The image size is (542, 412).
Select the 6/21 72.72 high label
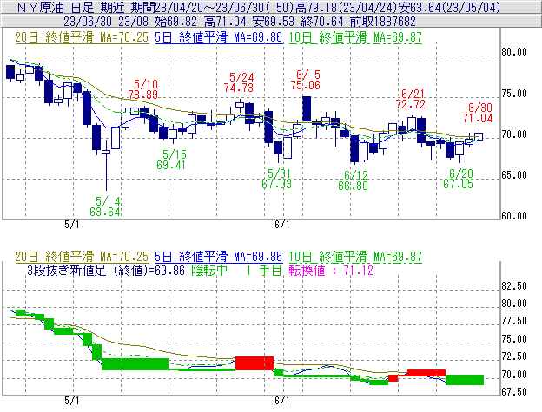[x=411, y=99]
